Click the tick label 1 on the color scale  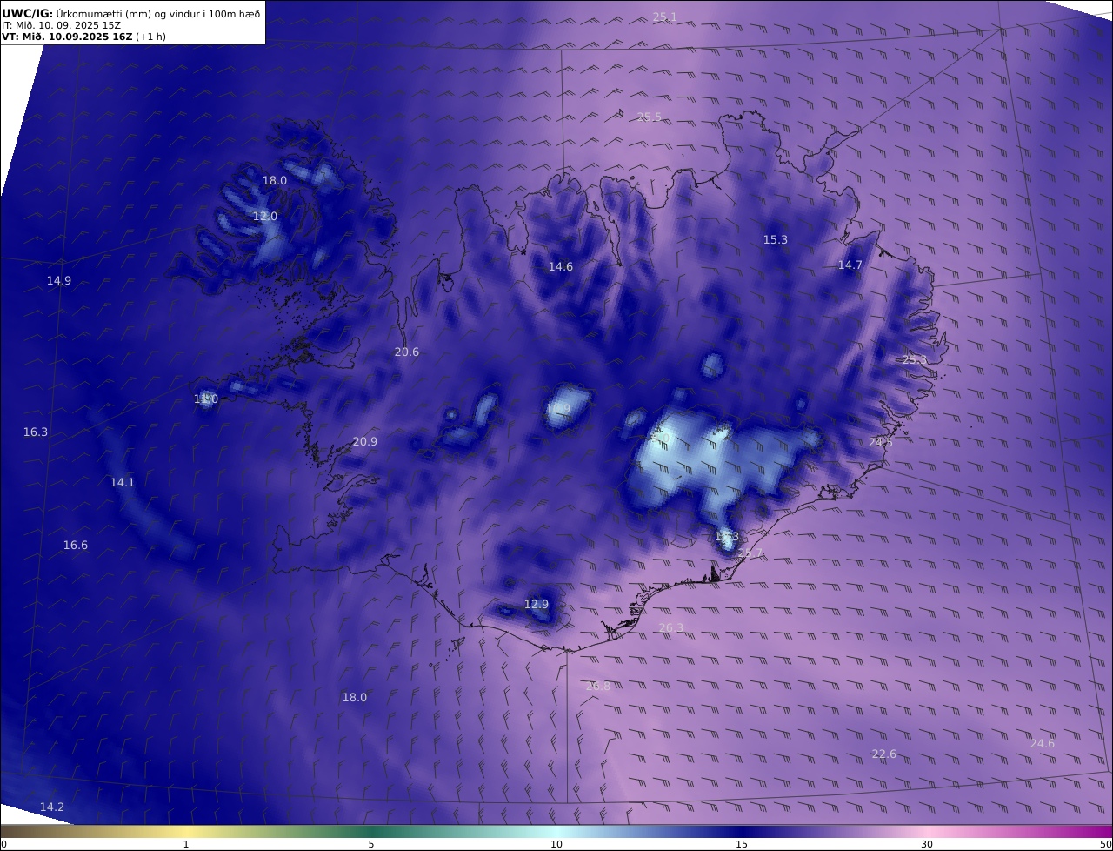185,844
